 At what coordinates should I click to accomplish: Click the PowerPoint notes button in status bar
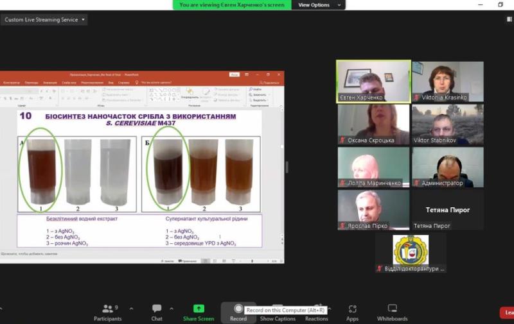pyautogui.click(x=167, y=261)
